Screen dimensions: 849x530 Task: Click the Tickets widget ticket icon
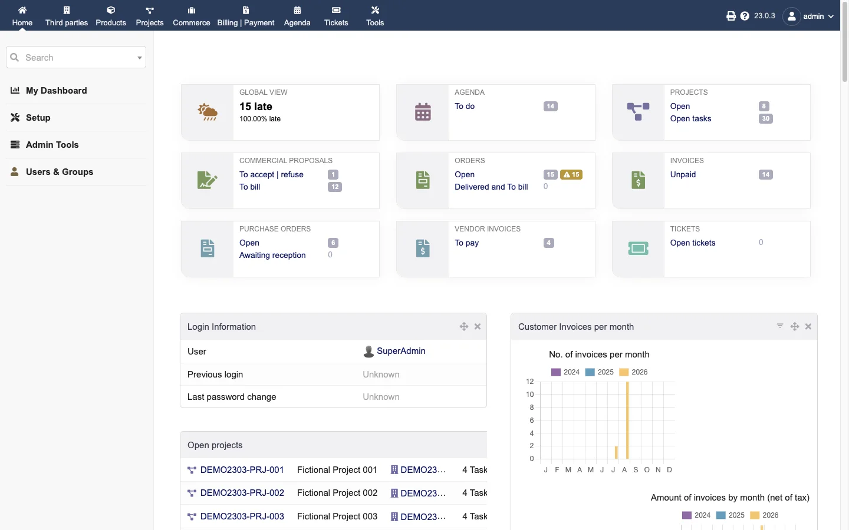coord(638,249)
